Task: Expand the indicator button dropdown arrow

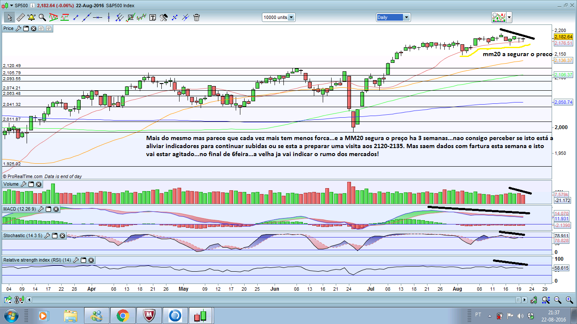Action: click(x=509, y=17)
